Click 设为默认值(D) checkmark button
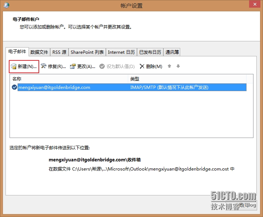Viewport: 263px width, 217px height. click(117, 66)
